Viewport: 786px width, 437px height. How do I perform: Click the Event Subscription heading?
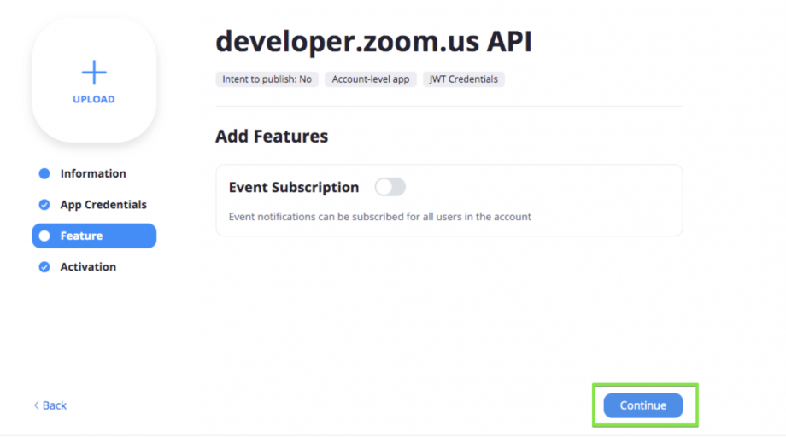click(294, 187)
